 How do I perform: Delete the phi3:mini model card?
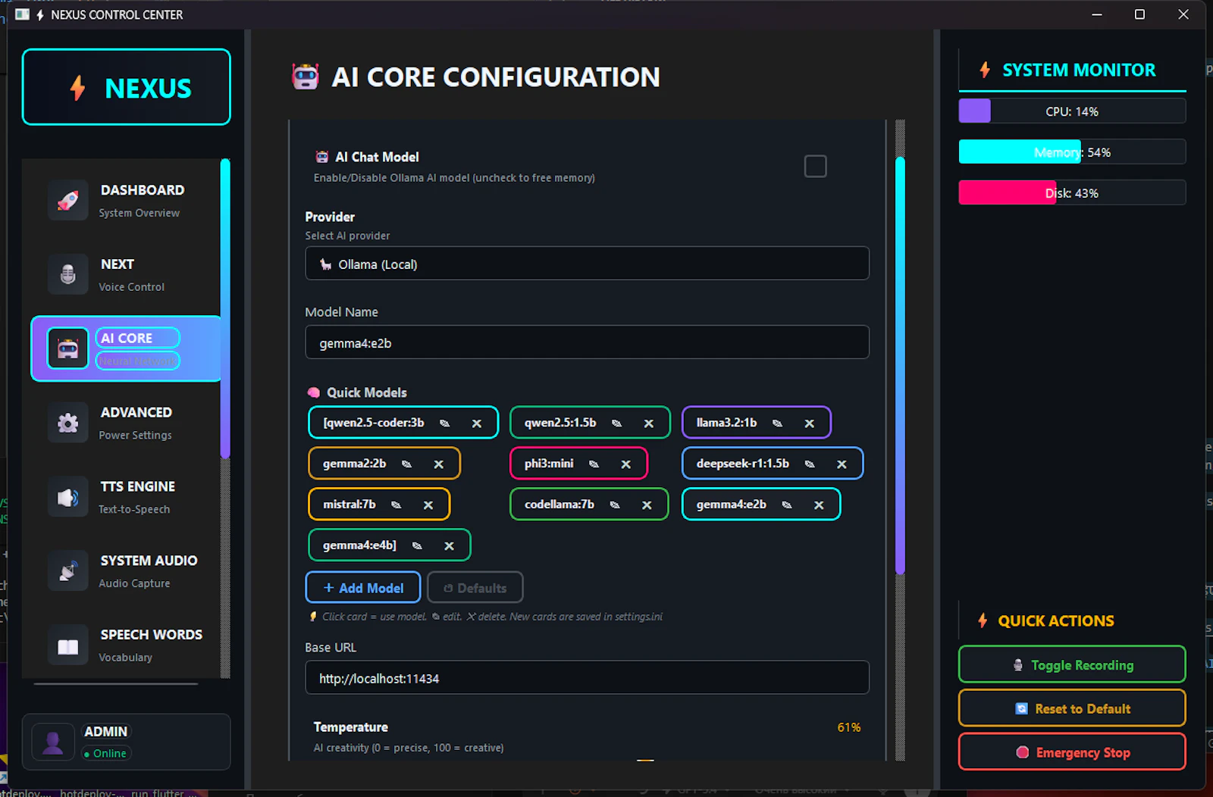point(626,464)
